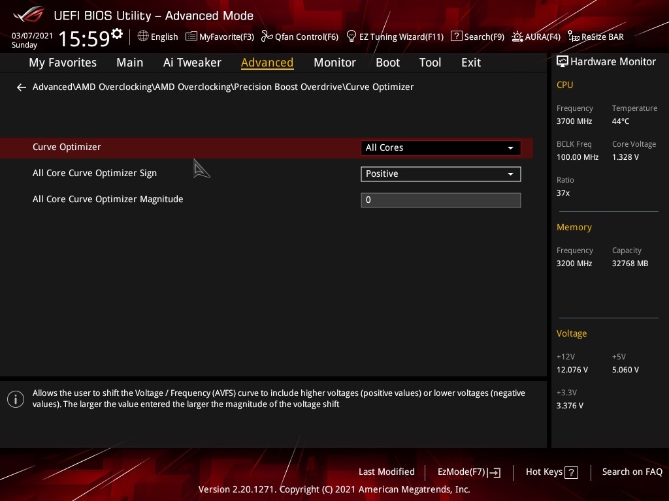Open Search question mark icon
Screen dimensions: 669x501
(456, 37)
